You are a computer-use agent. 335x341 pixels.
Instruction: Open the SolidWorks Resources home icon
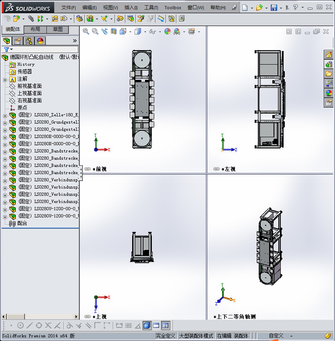[x=329, y=55]
